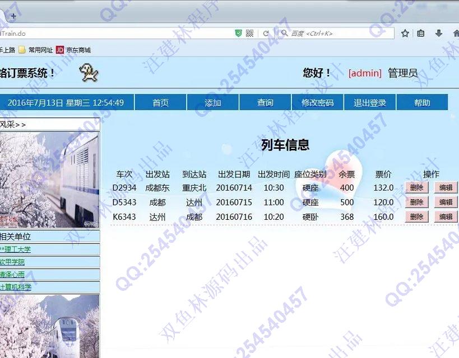Click the browser bookmark star icon
Screen dimensions: 459x358
pos(405,34)
